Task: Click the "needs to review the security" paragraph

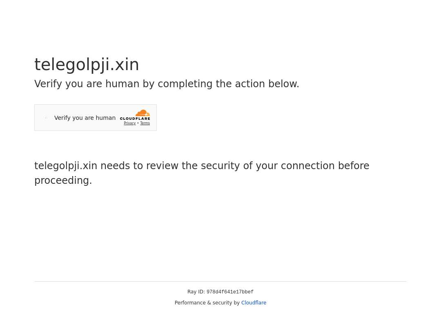Action: click(170, 166)
